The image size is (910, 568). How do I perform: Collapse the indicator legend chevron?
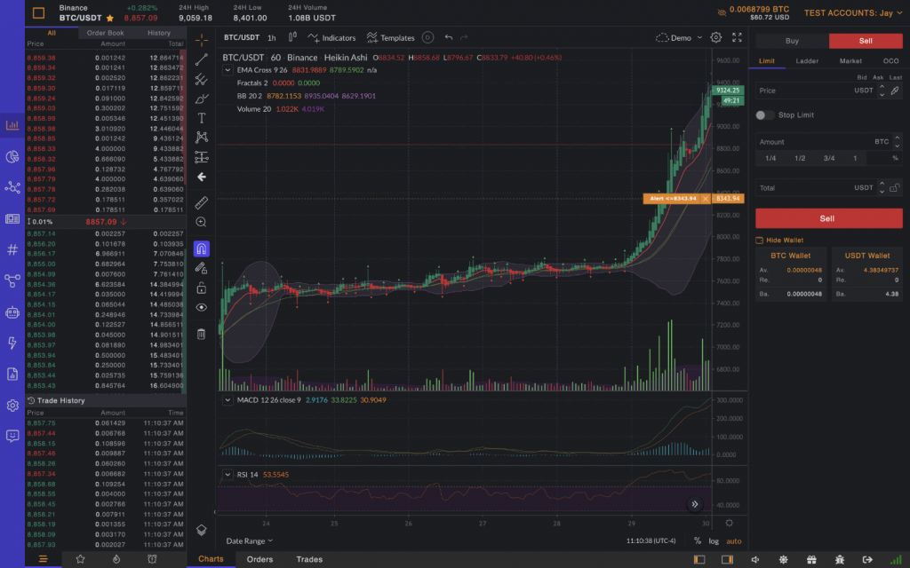[229, 70]
